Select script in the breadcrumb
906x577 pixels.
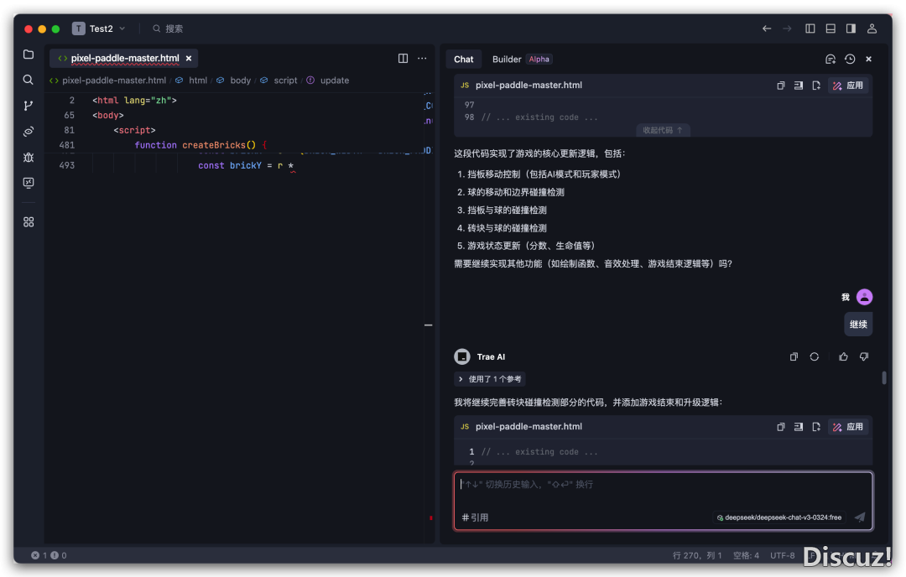tap(285, 81)
